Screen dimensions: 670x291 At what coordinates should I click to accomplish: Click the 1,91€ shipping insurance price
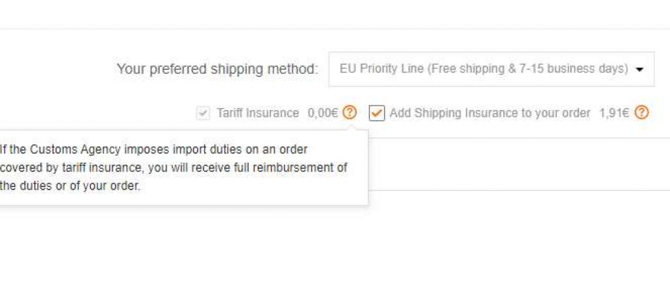pos(614,113)
